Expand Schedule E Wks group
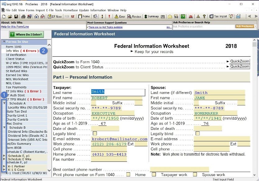 click(4, 159)
